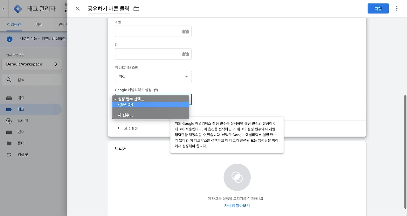The image size is (407, 216).
Task: Open the 자세히 알아보기 link
Action: pyautogui.click(x=237, y=206)
